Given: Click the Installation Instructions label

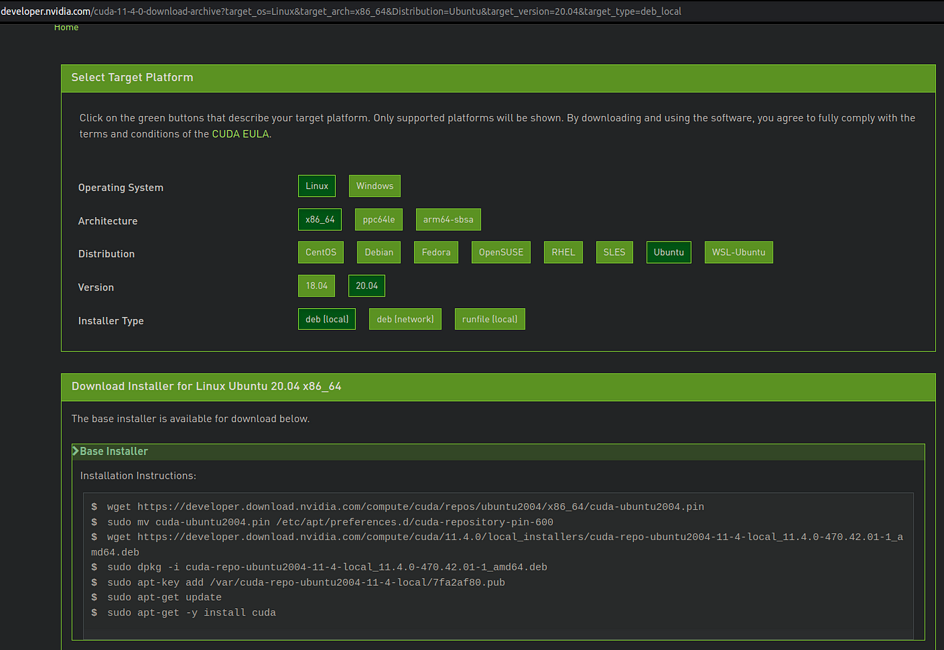Looking at the screenshot, I should coord(138,476).
